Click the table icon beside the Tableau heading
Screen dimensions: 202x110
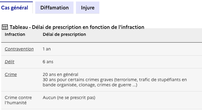[5, 27]
